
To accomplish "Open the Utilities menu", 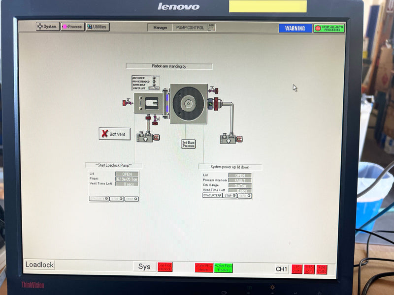I will pos(98,27).
